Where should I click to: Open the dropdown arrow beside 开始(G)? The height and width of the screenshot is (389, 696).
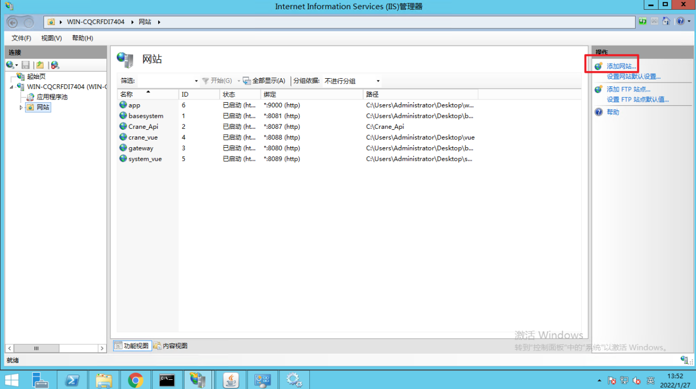pos(238,81)
